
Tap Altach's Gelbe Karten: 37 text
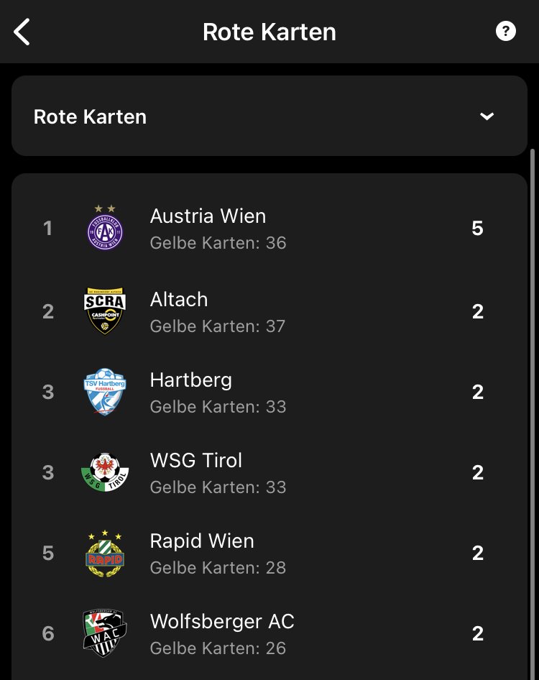pyautogui.click(x=217, y=326)
